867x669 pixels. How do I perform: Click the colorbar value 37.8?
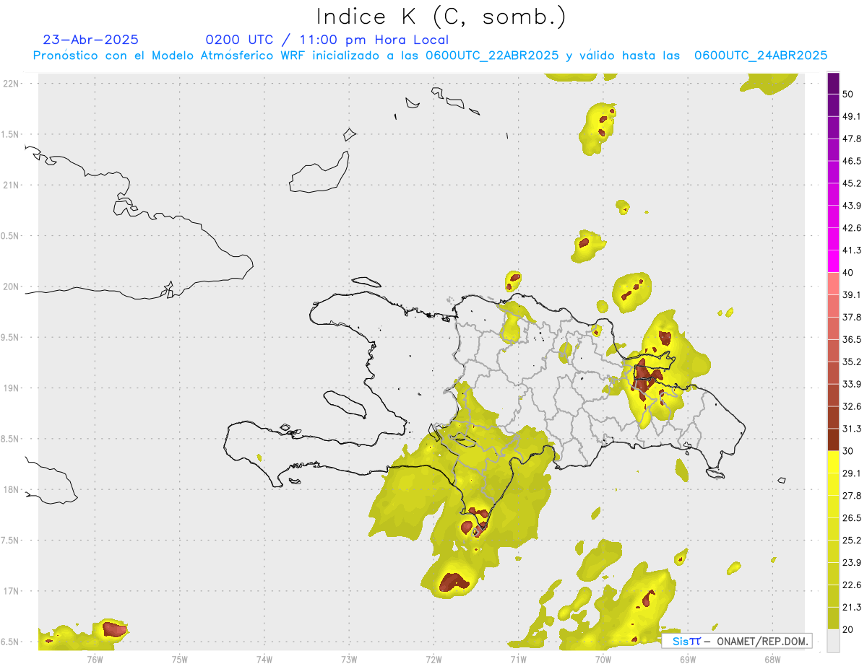(x=852, y=318)
